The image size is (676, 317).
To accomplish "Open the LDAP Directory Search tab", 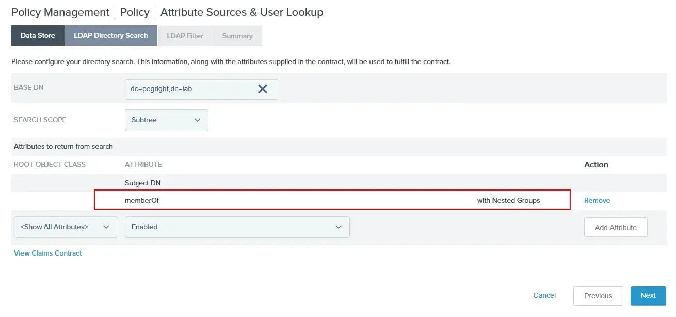I will pos(110,35).
